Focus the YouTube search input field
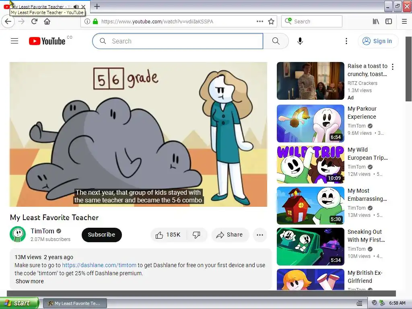Image resolution: width=412 pixels, height=309 pixels. point(177,41)
